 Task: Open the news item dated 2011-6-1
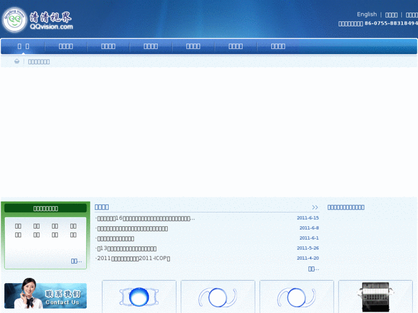(x=115, y=239)
